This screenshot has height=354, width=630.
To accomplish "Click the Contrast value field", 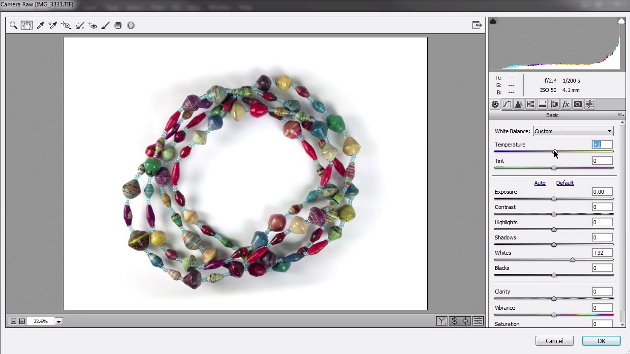I will [x=602, y=207].
